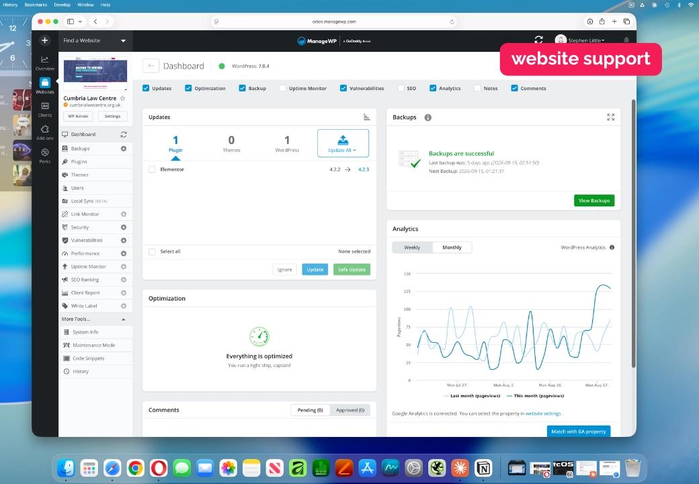
Task: Open the Update All dropdown
Action: pos(343,143)
